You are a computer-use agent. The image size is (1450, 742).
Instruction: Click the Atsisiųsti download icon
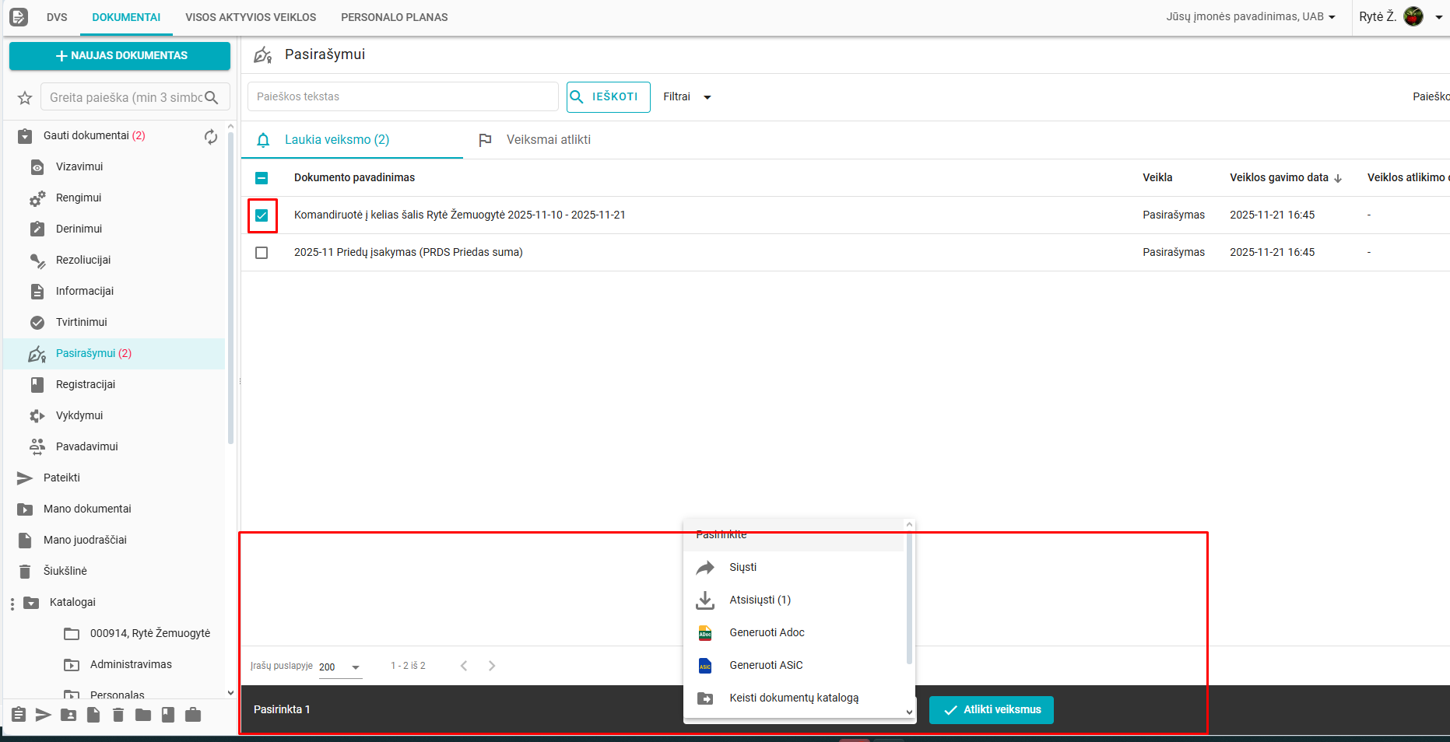click(705, 600)
